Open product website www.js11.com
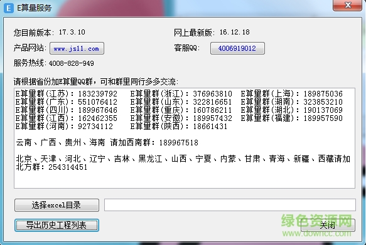 [x=77, y=48]
